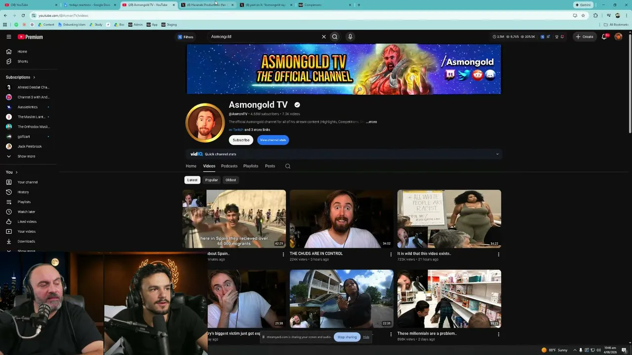Subscribe to Asmongold TV
Viewport: 632px width, 355px height.
pyautogui.click(x=241, y=140)
